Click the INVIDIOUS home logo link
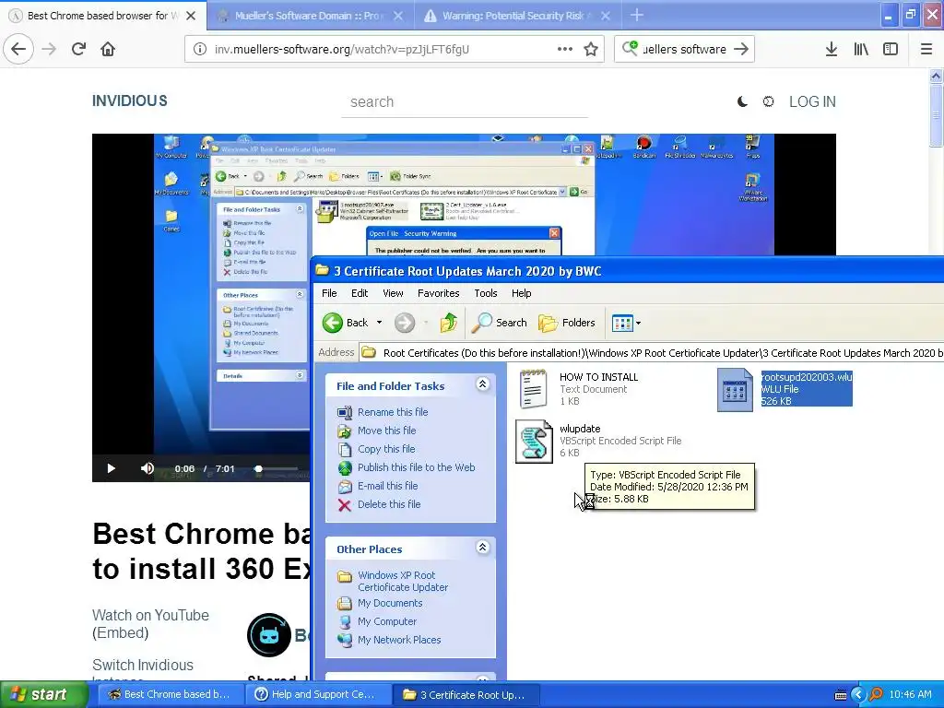Viewport: 944px width, 708px height. pos(129,100)
